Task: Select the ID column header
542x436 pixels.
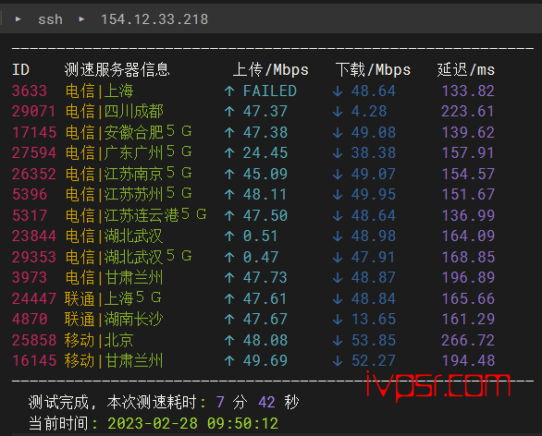Action: (20, 70)
